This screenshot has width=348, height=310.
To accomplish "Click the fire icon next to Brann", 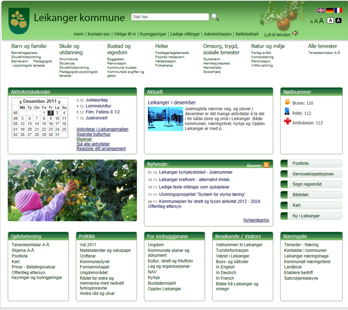I will 287,101.
